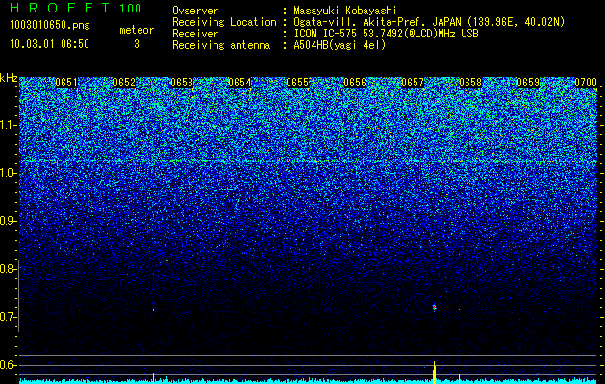The width and height of the screenshot is (605, 384).
Task: Select the meteor count value 3
Action: pyautogui.click(x=137, y=44)
